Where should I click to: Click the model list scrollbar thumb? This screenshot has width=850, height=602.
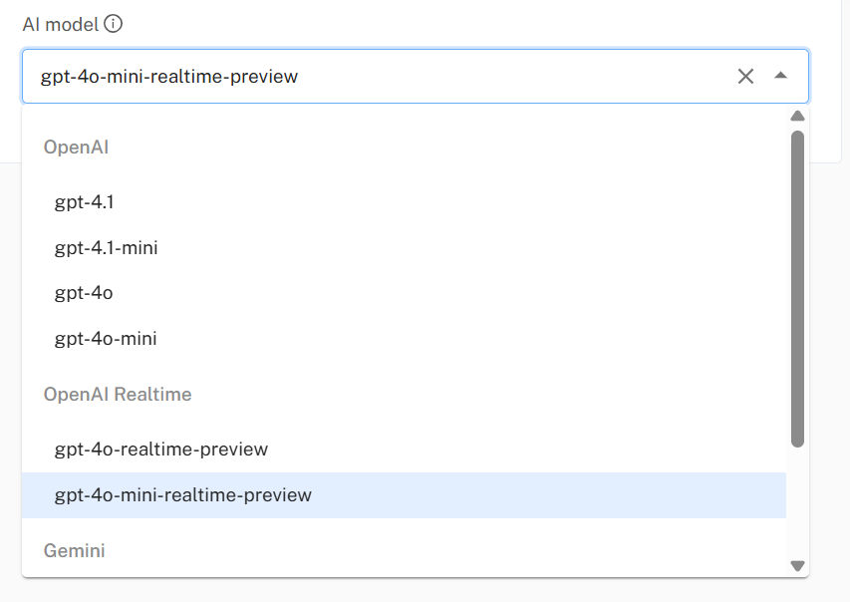(x=797, y=287)
